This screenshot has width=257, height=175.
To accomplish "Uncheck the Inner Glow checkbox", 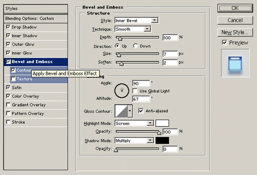I will (x=8, y=53).
